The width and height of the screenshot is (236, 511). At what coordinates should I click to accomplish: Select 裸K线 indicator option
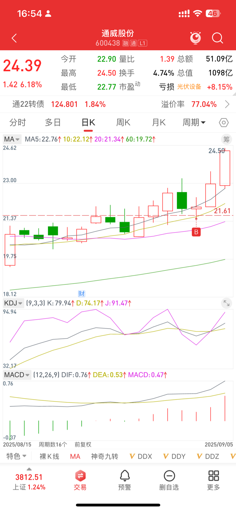[x=49, y=456]
